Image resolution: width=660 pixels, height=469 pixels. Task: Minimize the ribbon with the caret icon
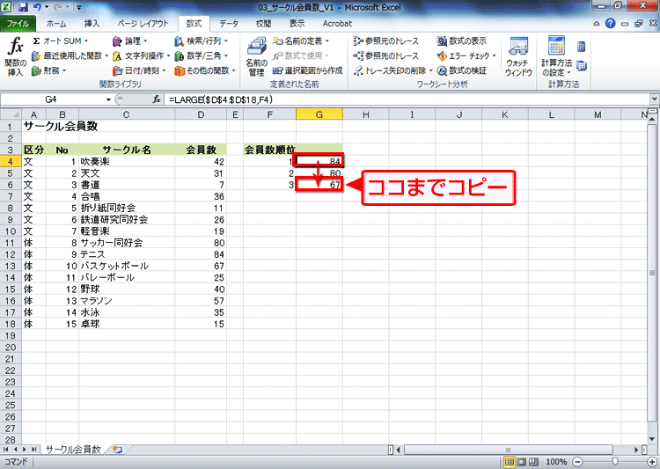[597, 24]
